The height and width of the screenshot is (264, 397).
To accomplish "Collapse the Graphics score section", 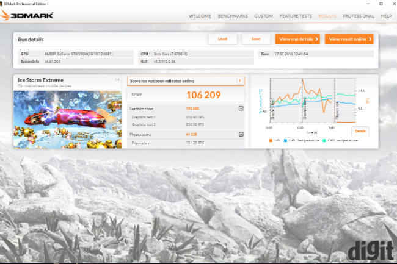I will (241, 109).
